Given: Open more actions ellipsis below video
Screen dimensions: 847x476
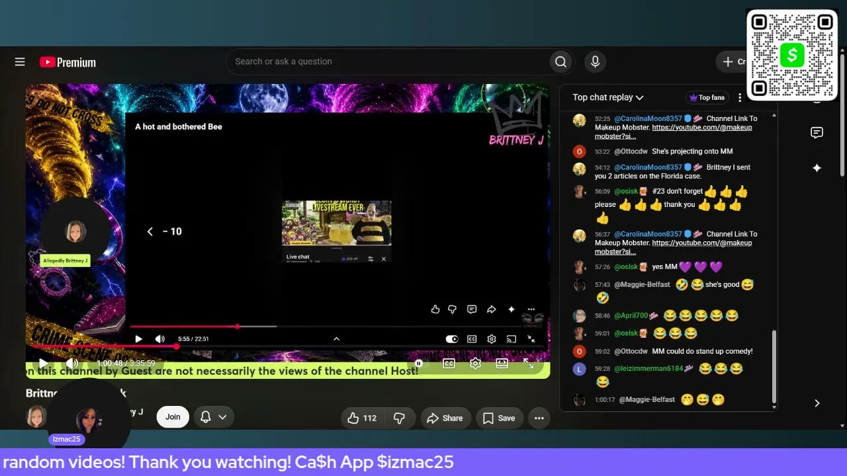Looking at the screenshot, I should point(539,418).
